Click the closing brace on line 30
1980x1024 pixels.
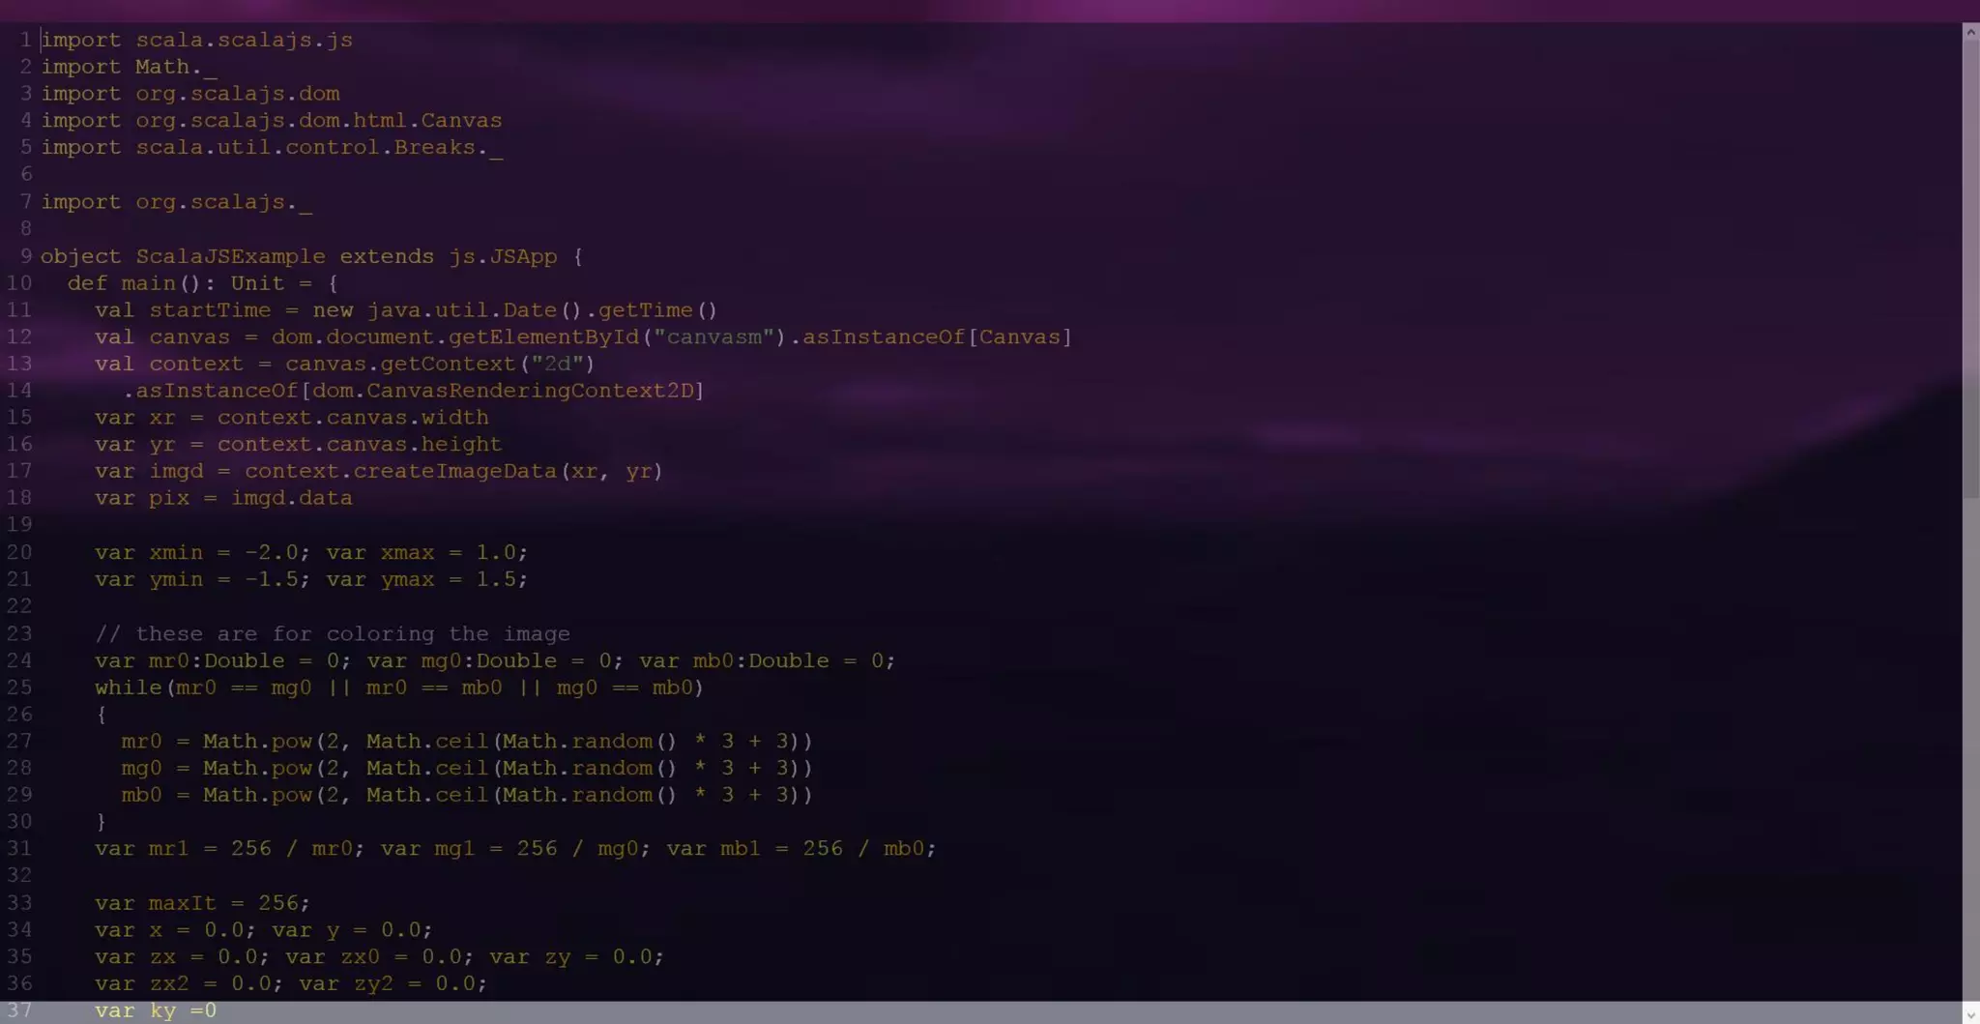tap(102, 822)
